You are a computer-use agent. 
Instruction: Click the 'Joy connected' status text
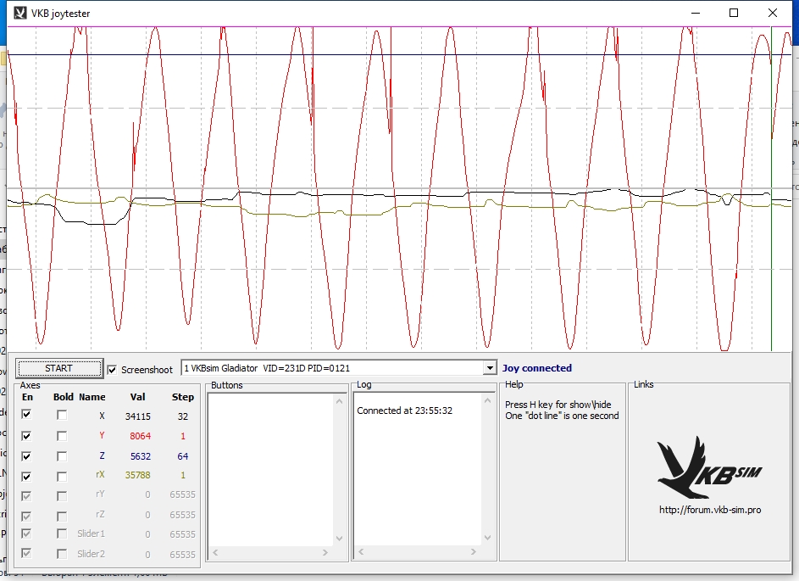click(537, 368)
